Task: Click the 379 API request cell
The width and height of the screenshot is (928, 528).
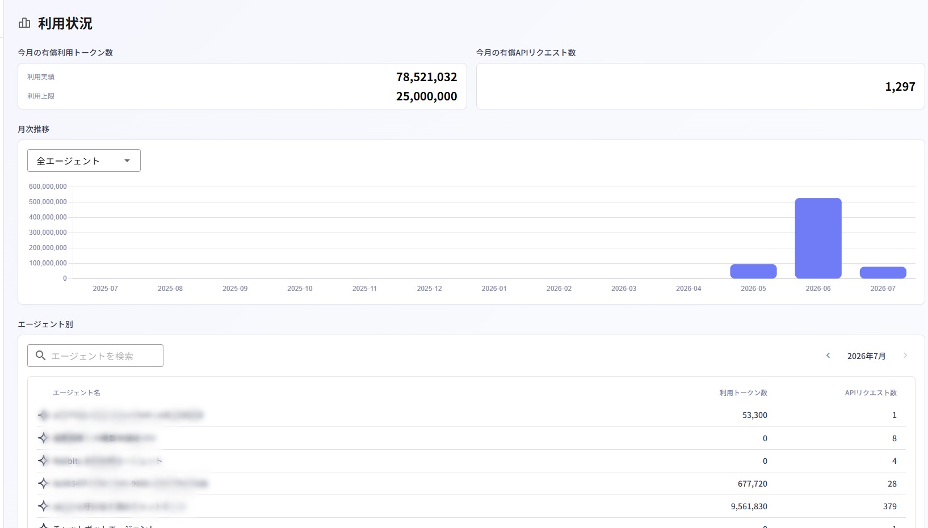Action: click(x=889, y=506)
